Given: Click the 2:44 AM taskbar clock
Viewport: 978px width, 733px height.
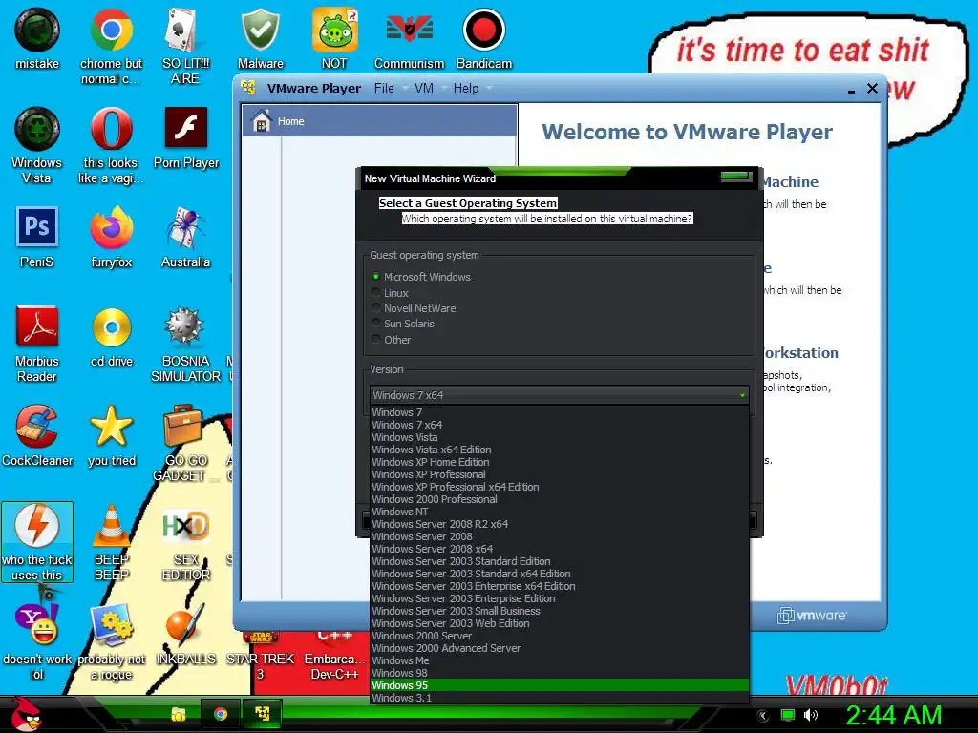Looking at the screenshot, I should tap(893, 715).
